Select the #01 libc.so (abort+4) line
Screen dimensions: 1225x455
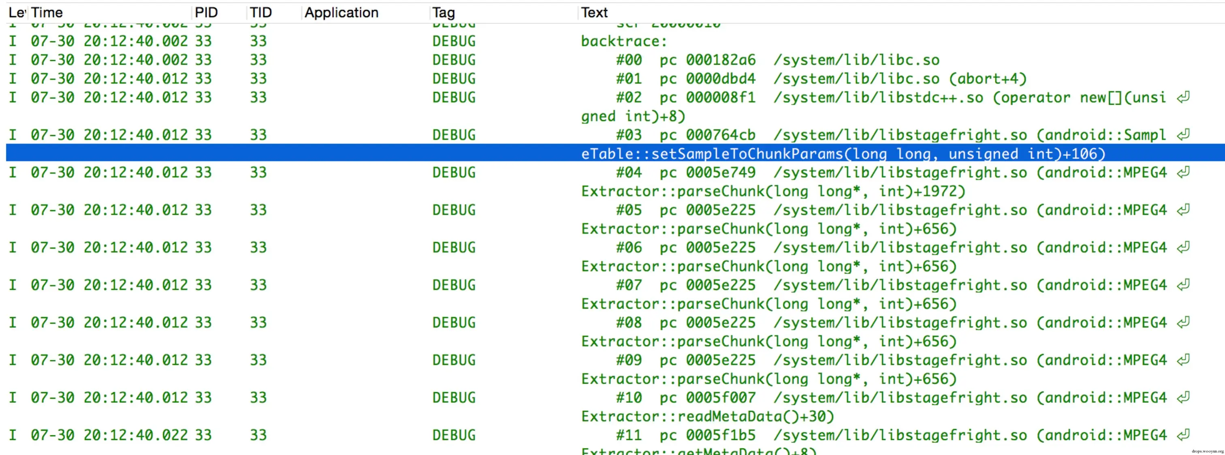821,79
